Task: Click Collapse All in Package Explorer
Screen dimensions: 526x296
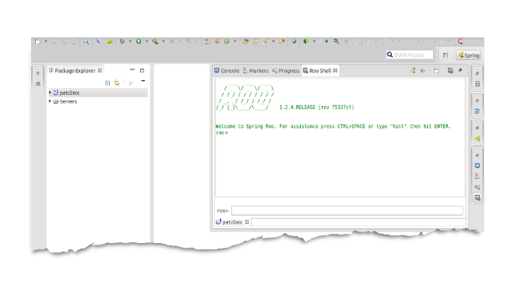Action: (x=108, y=83)
